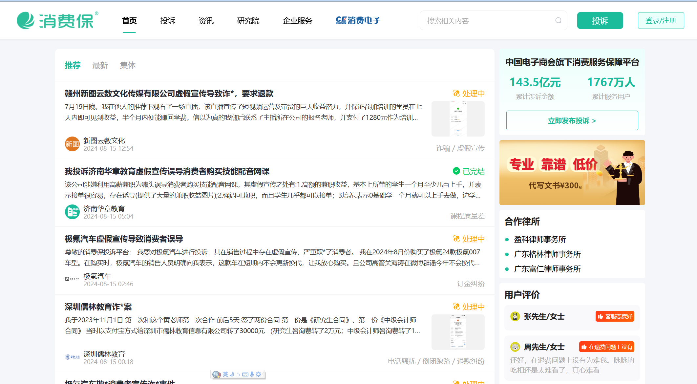Click the IME microphone voice input icon
Viewport: 697px width, 384px height.
[x=252, y=374]
